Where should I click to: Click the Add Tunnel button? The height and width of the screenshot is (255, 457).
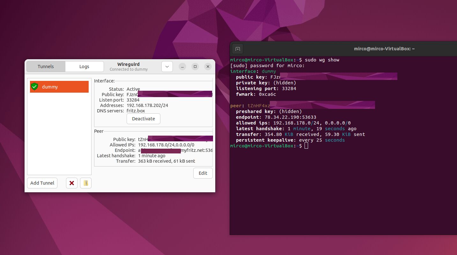point(42,183)
